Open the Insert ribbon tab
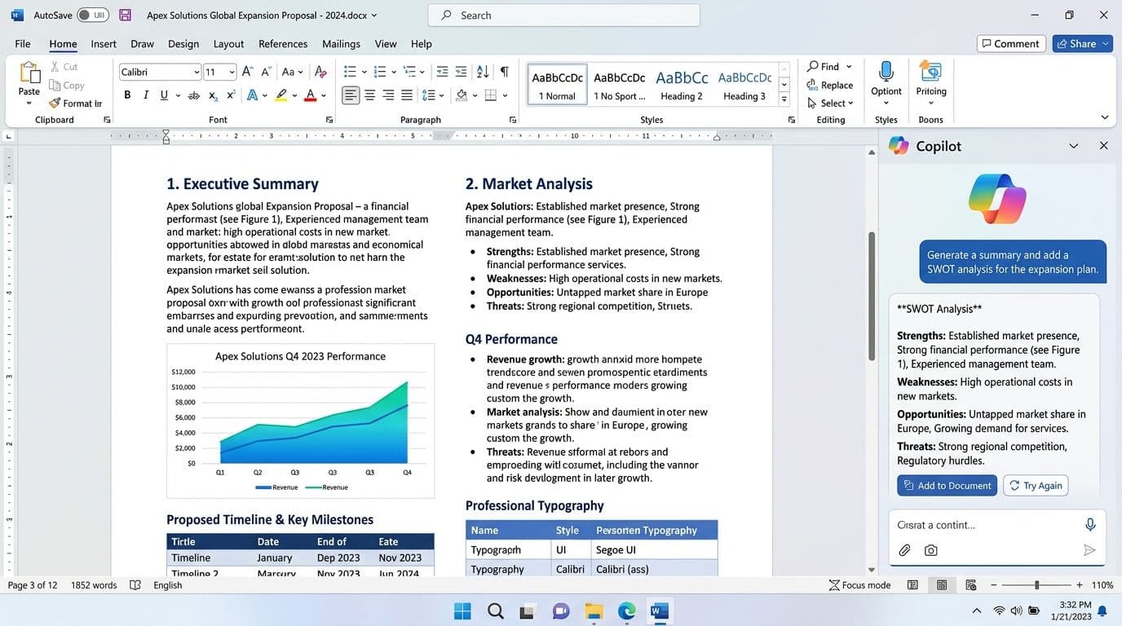This screenshot has width=1122, height=626. pos(104,44)
